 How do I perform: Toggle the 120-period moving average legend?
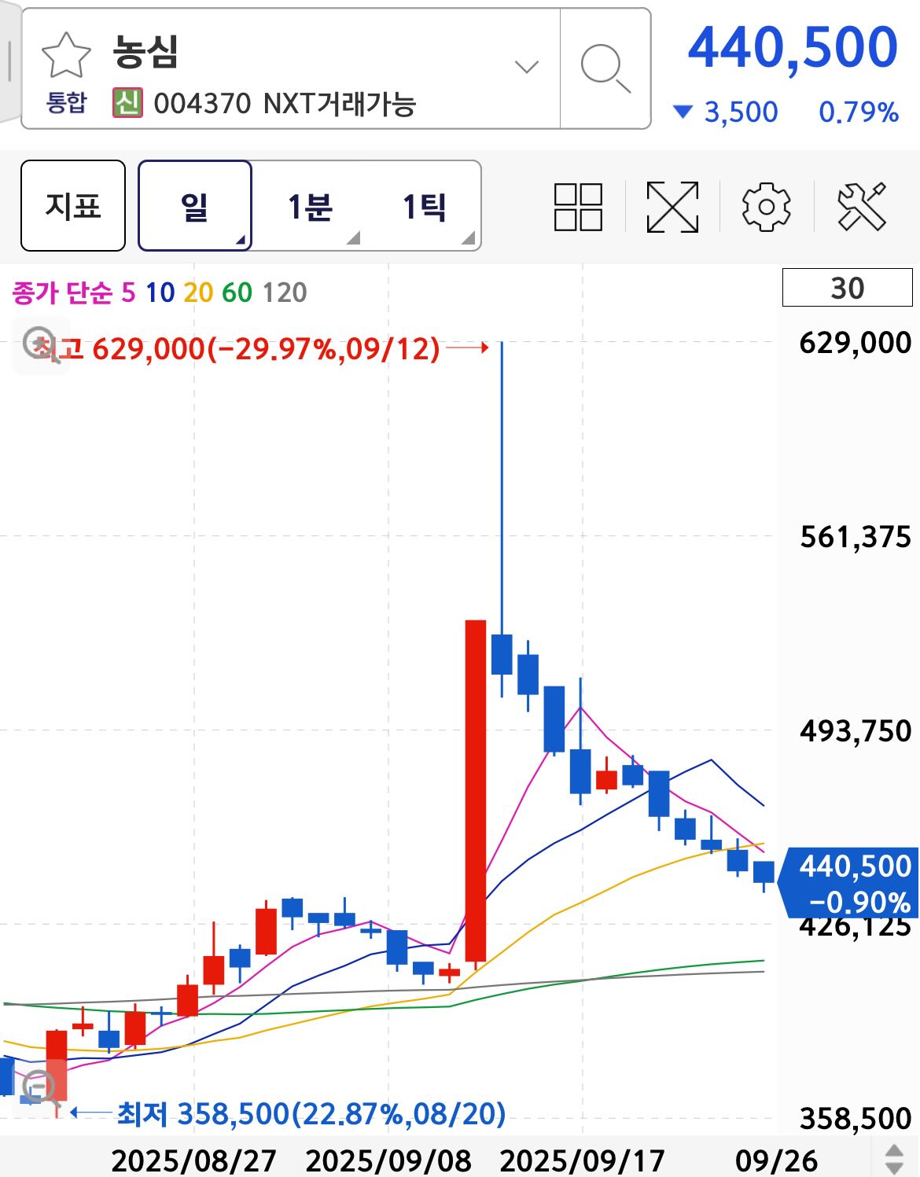click(283, 292)
